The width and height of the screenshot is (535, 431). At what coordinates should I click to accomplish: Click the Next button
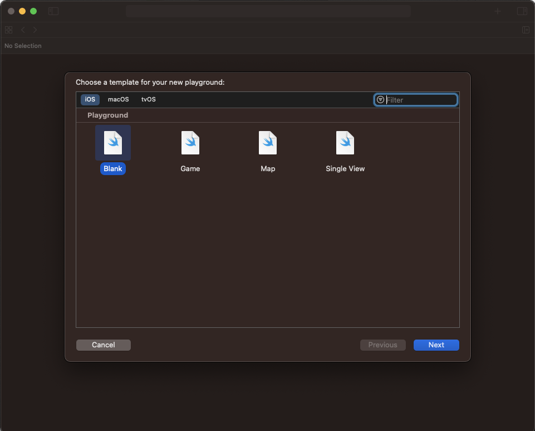pos(436,345)
